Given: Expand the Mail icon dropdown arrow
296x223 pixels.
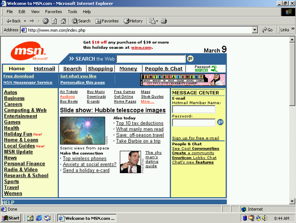Looking at the screenshot, I should [157, 21].
